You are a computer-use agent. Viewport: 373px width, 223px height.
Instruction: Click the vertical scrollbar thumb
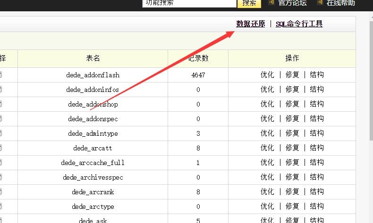[371, 81]
